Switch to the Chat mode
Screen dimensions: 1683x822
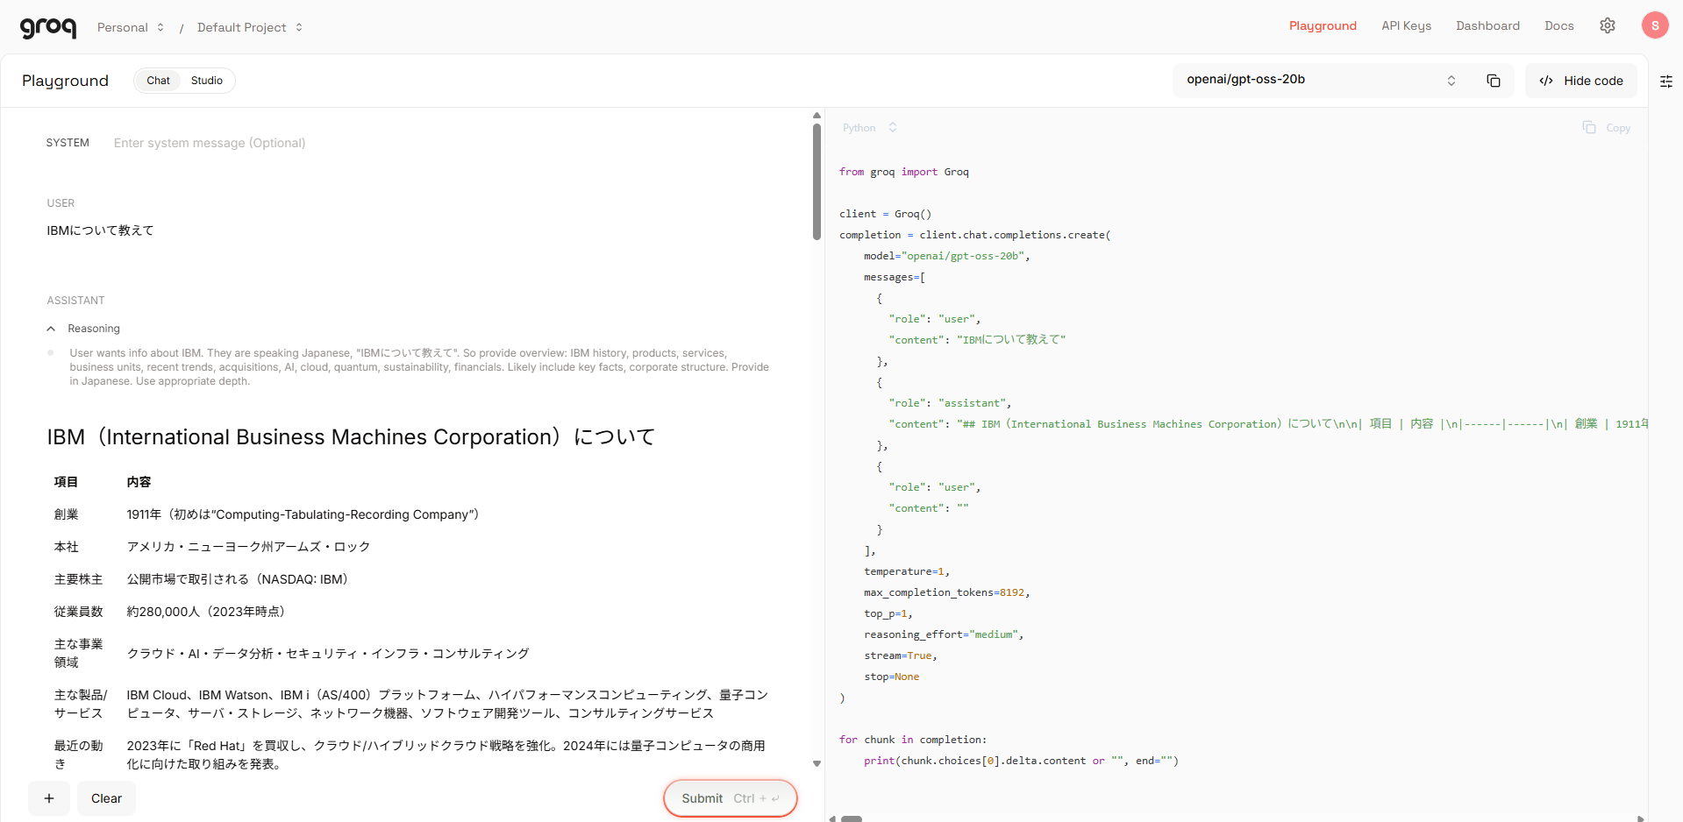click(x=159, y=81)
